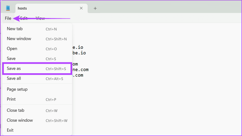Screen dimensions: 242x136
Task: Choose New window menu entry
Action: tap(37, 39)
